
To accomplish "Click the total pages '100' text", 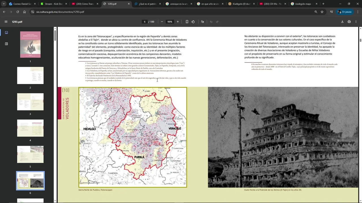I will (152, 22).
